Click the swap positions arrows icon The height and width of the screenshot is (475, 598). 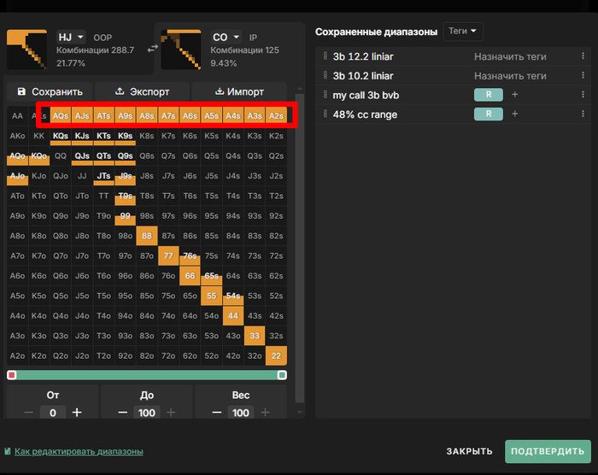153,49
